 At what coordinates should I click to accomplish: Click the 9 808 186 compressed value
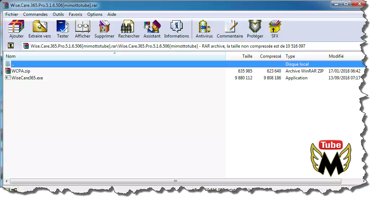273,78
